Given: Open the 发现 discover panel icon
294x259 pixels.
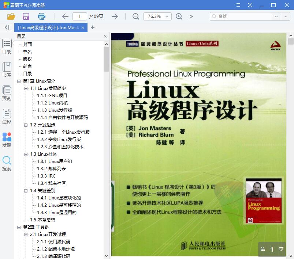Looking at the screenshot, I should coord(7,140).
